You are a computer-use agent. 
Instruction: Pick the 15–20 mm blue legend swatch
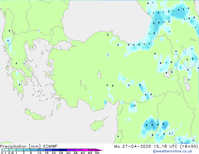(49, 150)
